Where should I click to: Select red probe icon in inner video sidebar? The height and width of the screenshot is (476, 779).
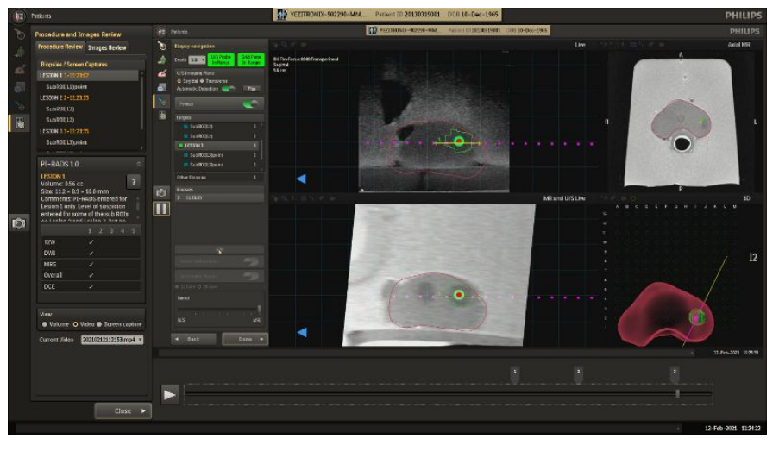[162, 73]
